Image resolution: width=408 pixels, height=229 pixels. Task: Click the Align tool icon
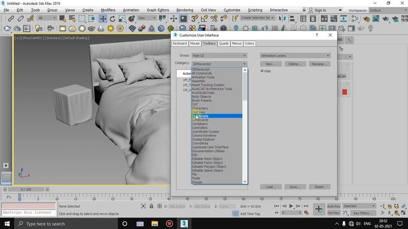pos(292,18)
